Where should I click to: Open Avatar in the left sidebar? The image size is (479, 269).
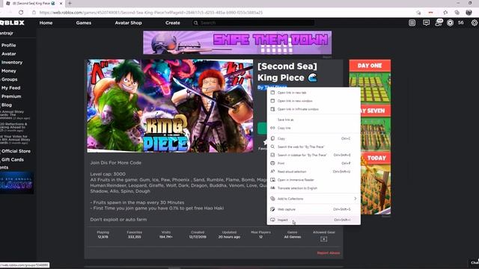point(8,54)
